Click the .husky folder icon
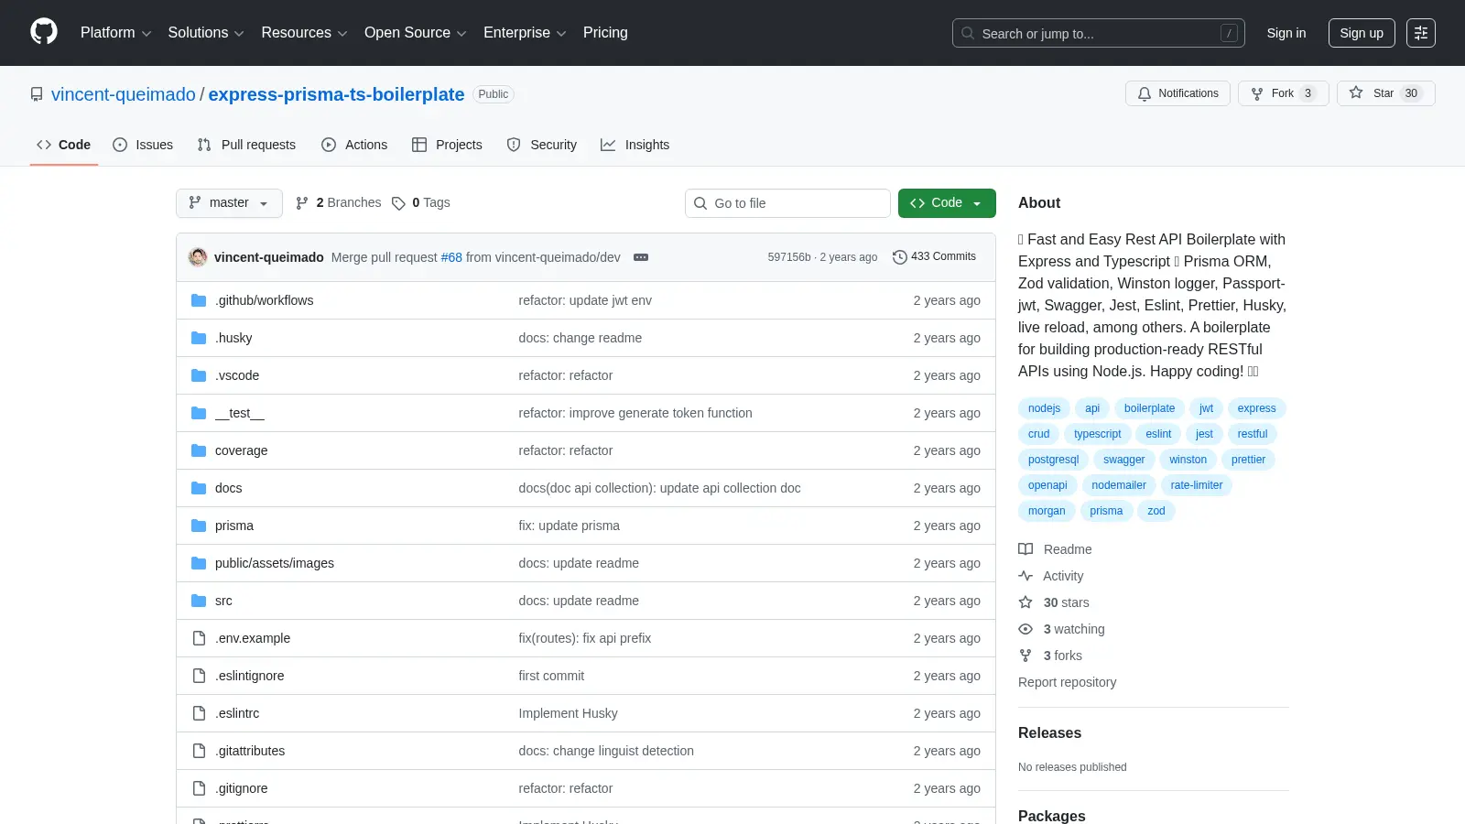Screen dimensions: 1465x824 [199, 338]
